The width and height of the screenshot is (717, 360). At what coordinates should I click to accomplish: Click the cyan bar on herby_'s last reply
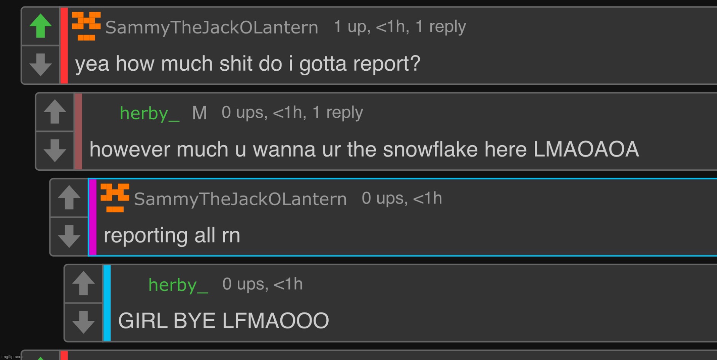click(107, 303)
